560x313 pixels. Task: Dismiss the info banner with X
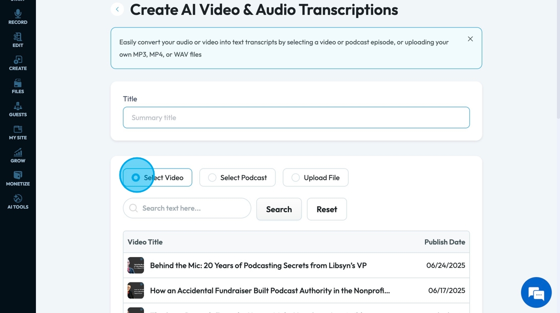(x=470, y=39)
